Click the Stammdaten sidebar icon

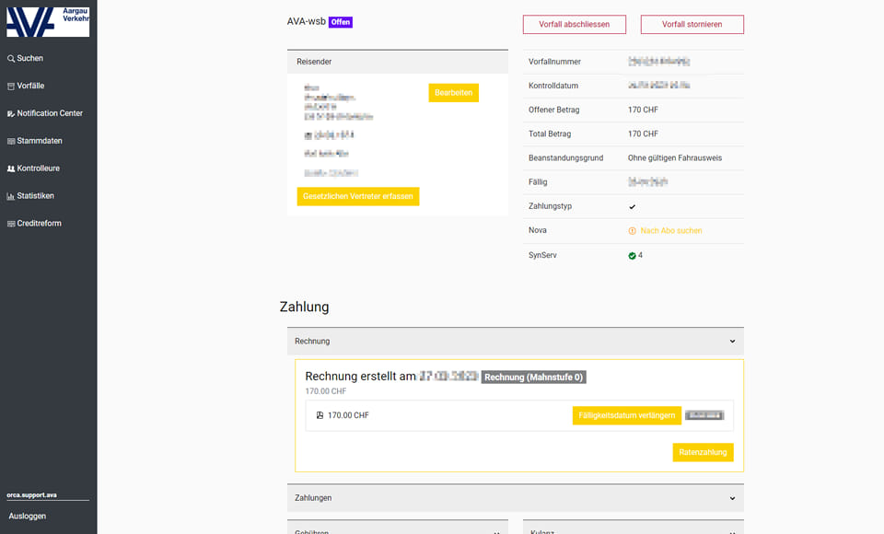click(x=11, y=141)
